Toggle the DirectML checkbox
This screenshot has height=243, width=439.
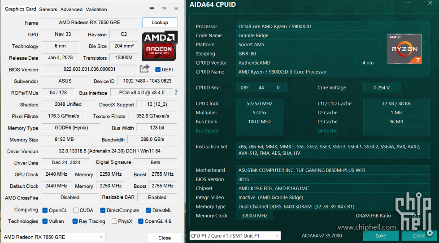pos(148,210)
